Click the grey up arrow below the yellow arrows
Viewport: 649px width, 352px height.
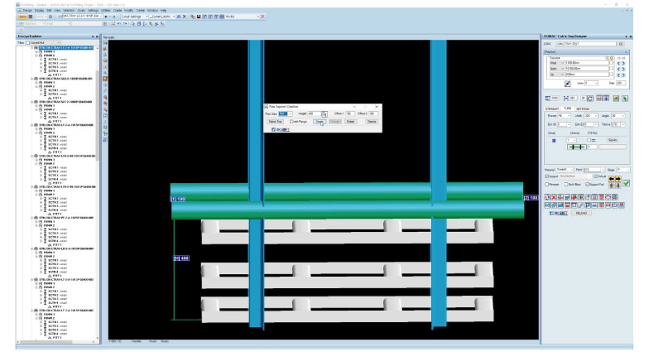point(611,186)
